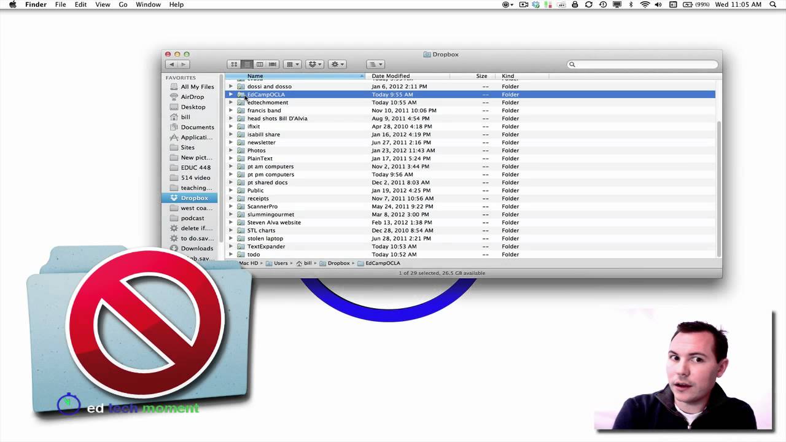Open the Action gear dropdown menu

coord(337,64)
